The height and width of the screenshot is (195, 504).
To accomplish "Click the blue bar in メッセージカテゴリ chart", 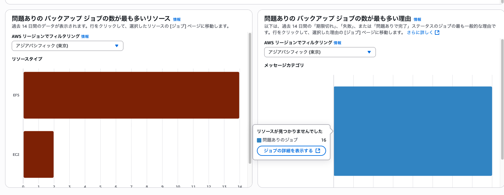I will tap(413, 131).
